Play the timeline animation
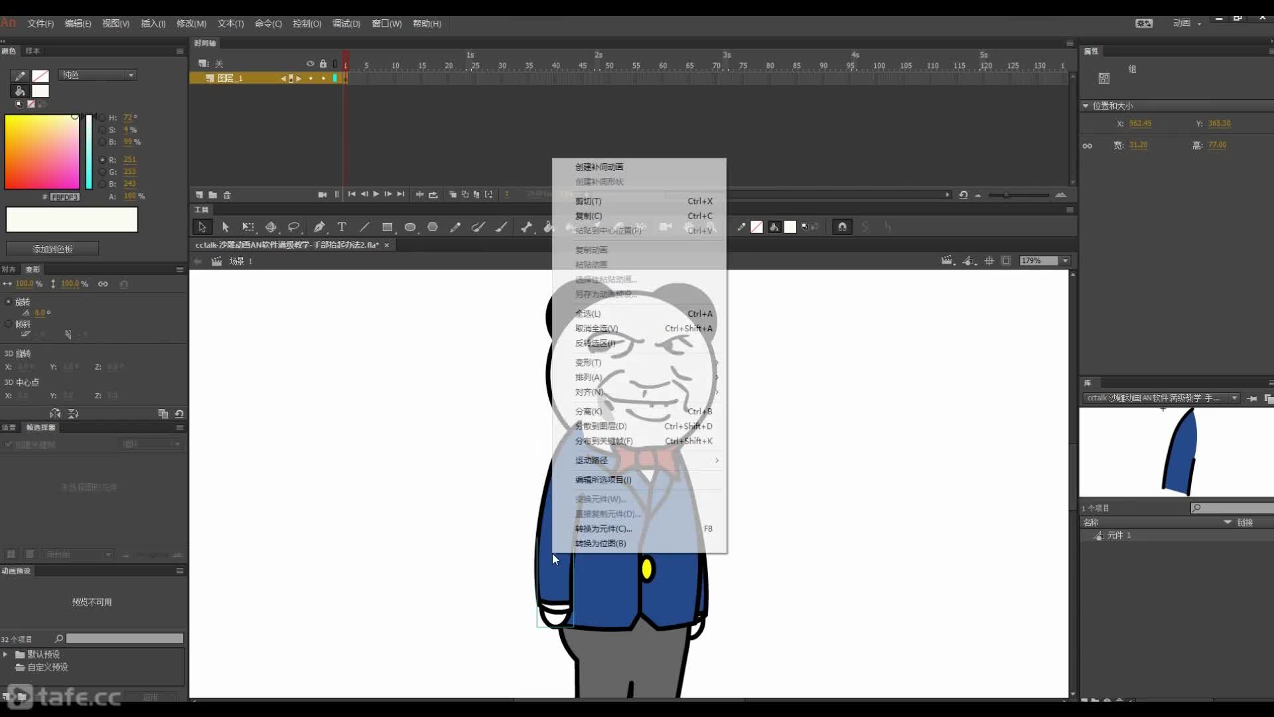1274x717 pixels. pos(376,195)
